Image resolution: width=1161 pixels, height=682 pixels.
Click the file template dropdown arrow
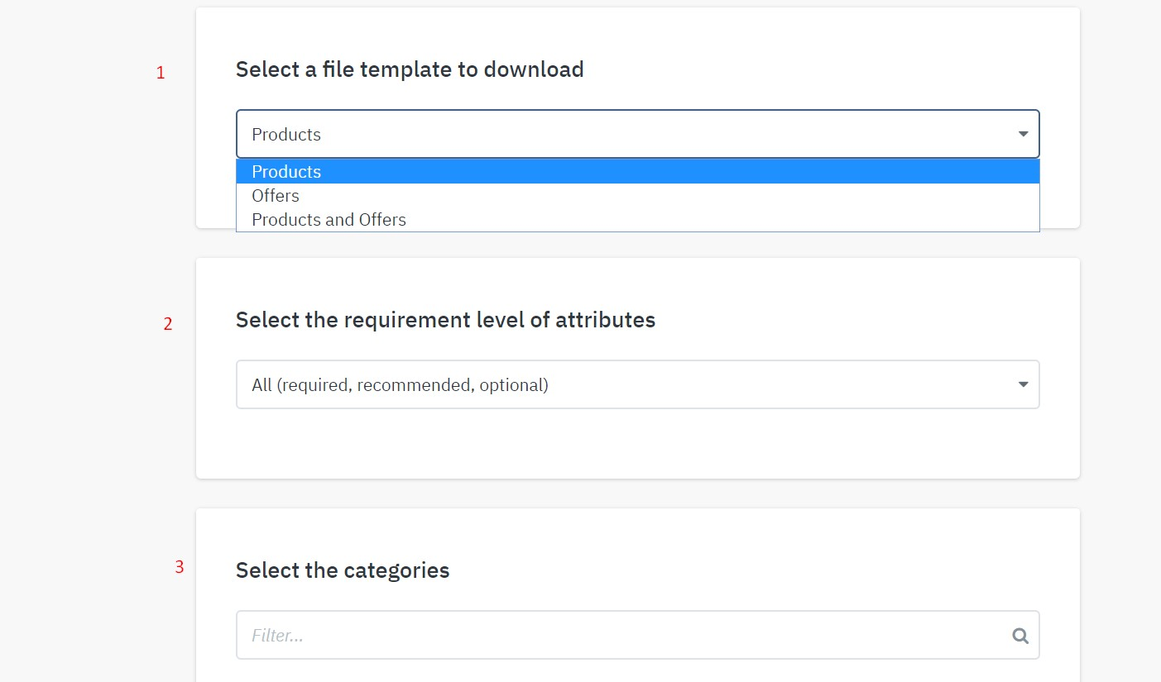[x=1024, y=134]
